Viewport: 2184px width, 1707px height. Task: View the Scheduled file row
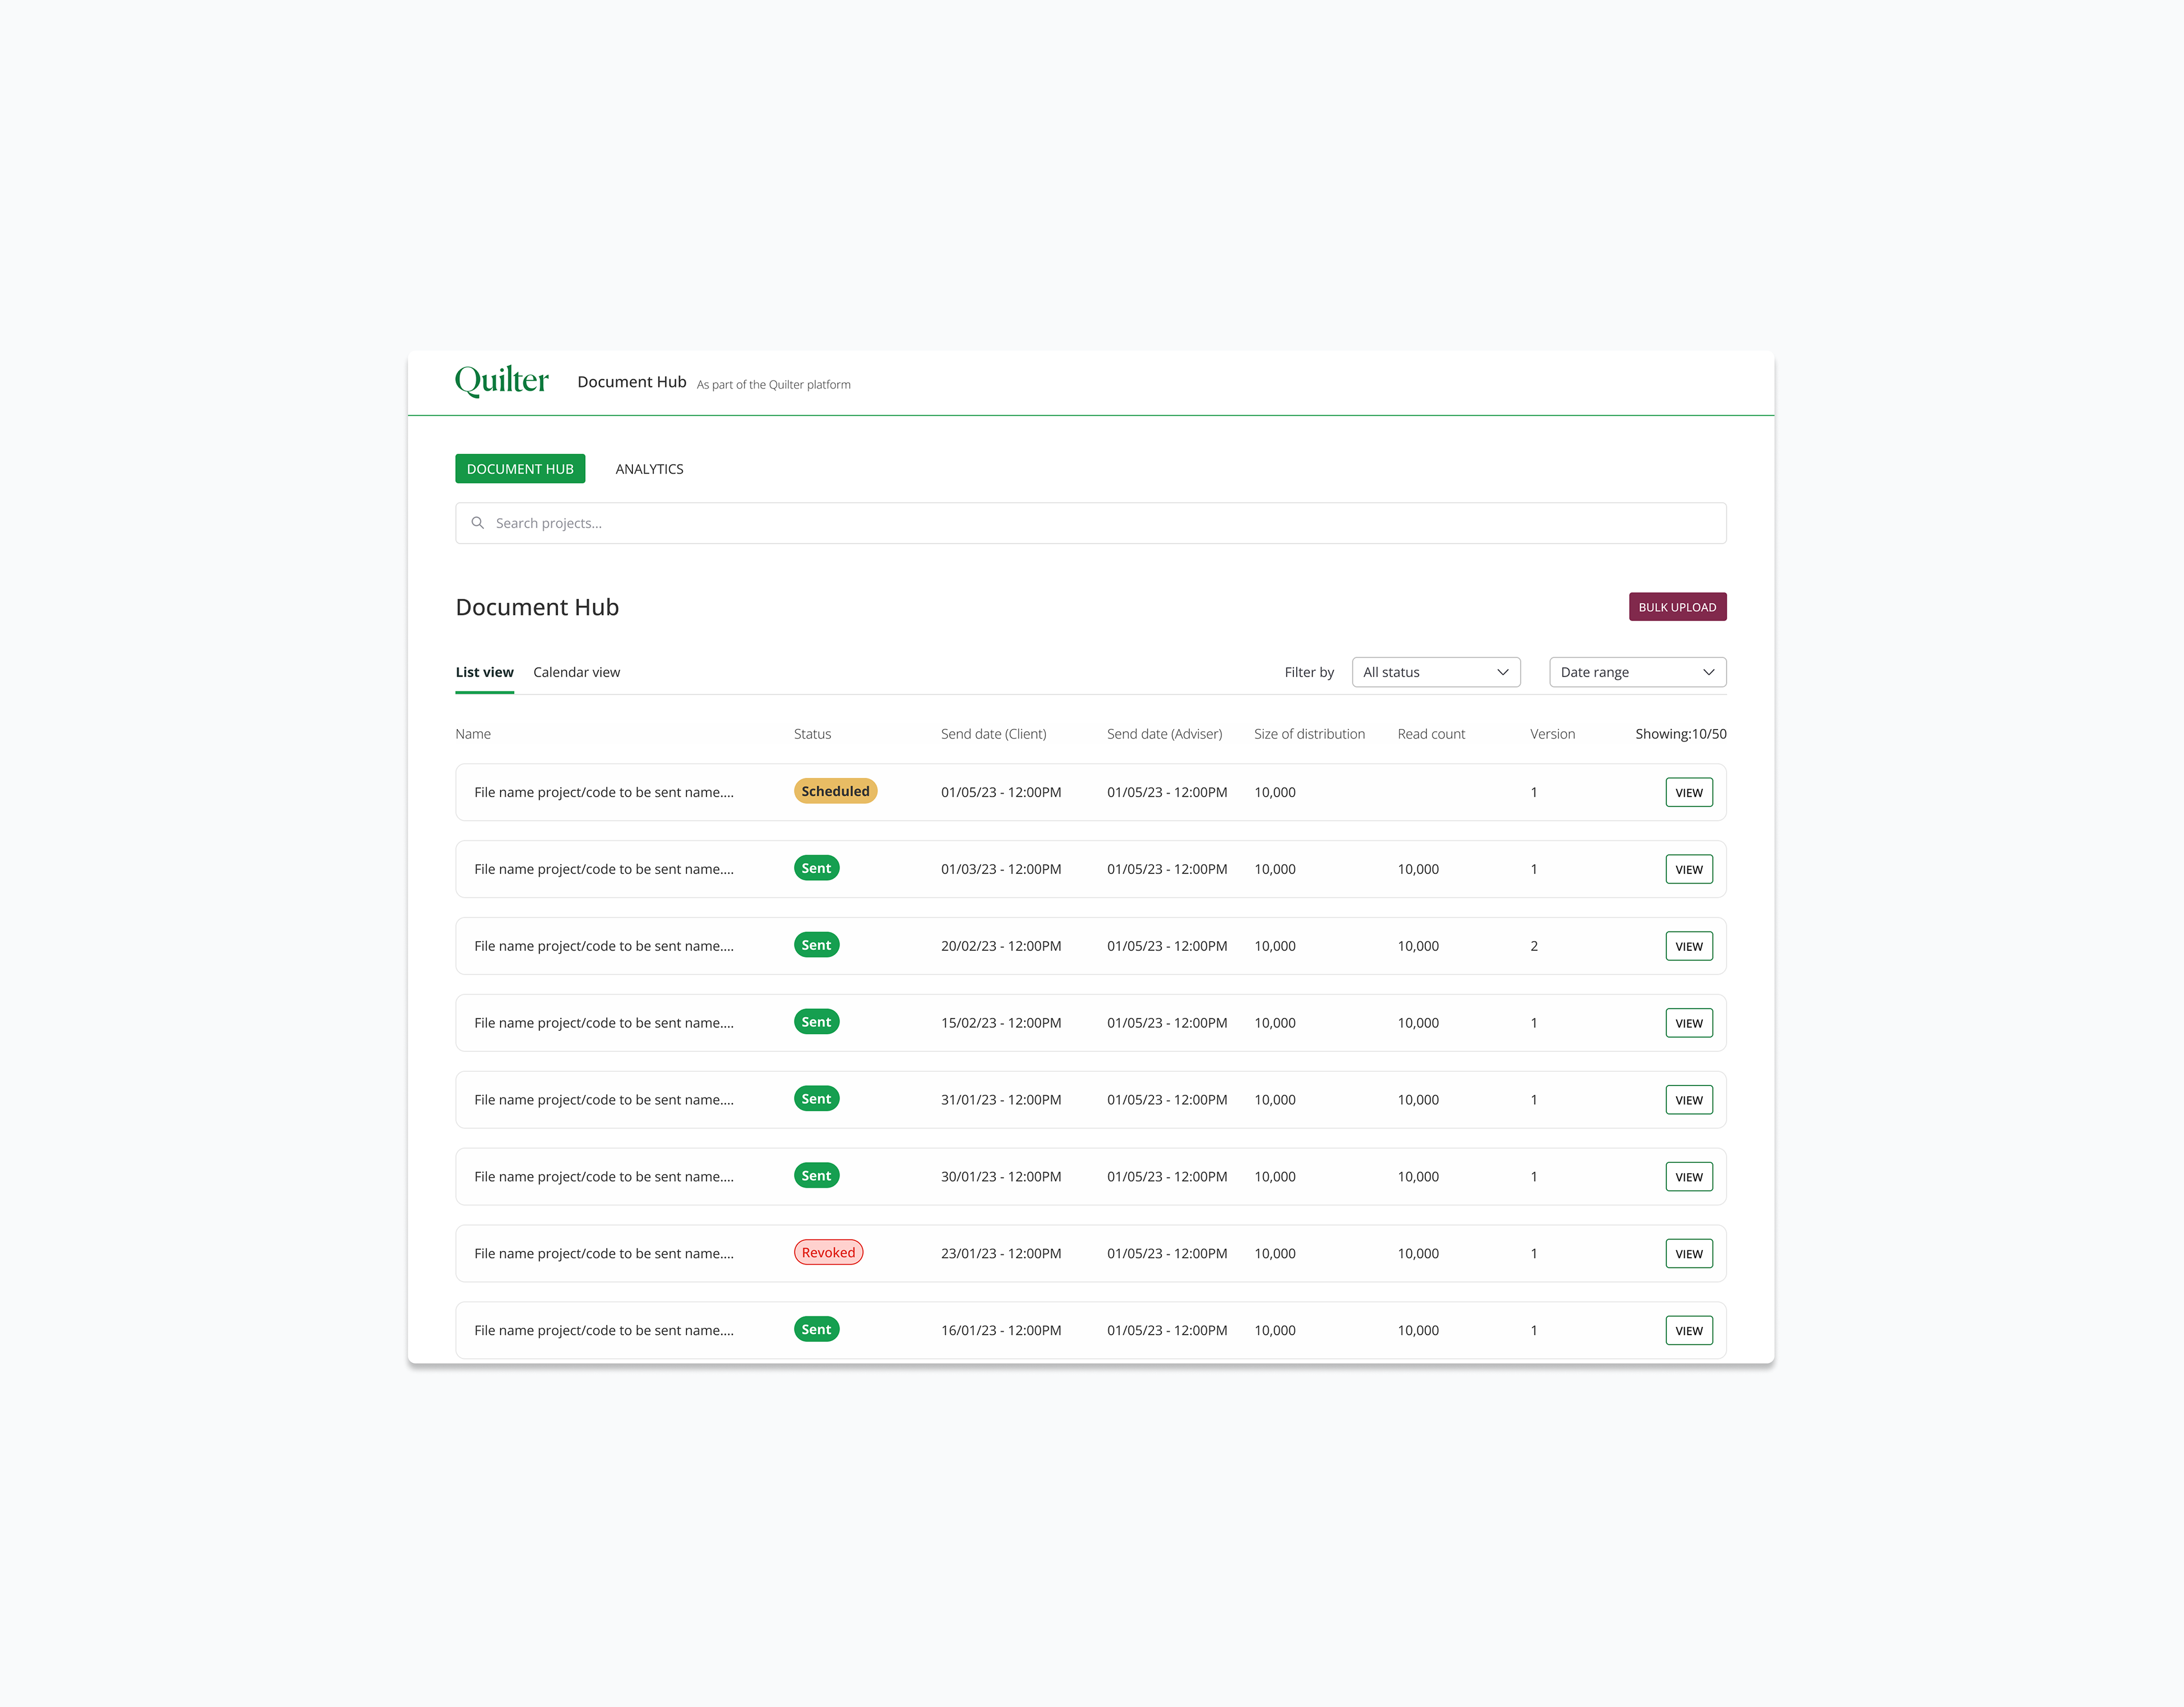(1688, 792)
